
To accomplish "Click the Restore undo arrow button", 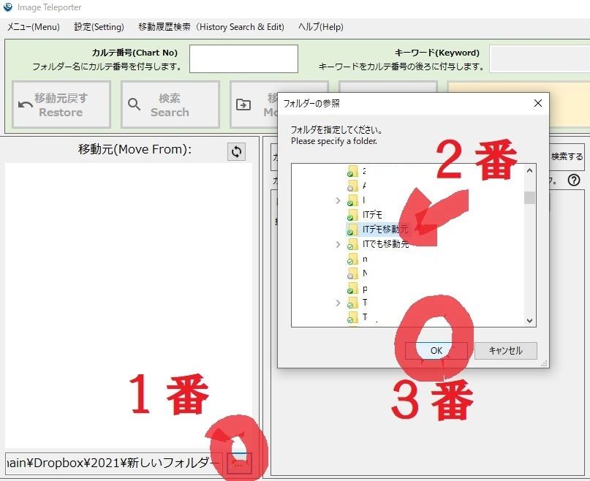I will [61, 105].
